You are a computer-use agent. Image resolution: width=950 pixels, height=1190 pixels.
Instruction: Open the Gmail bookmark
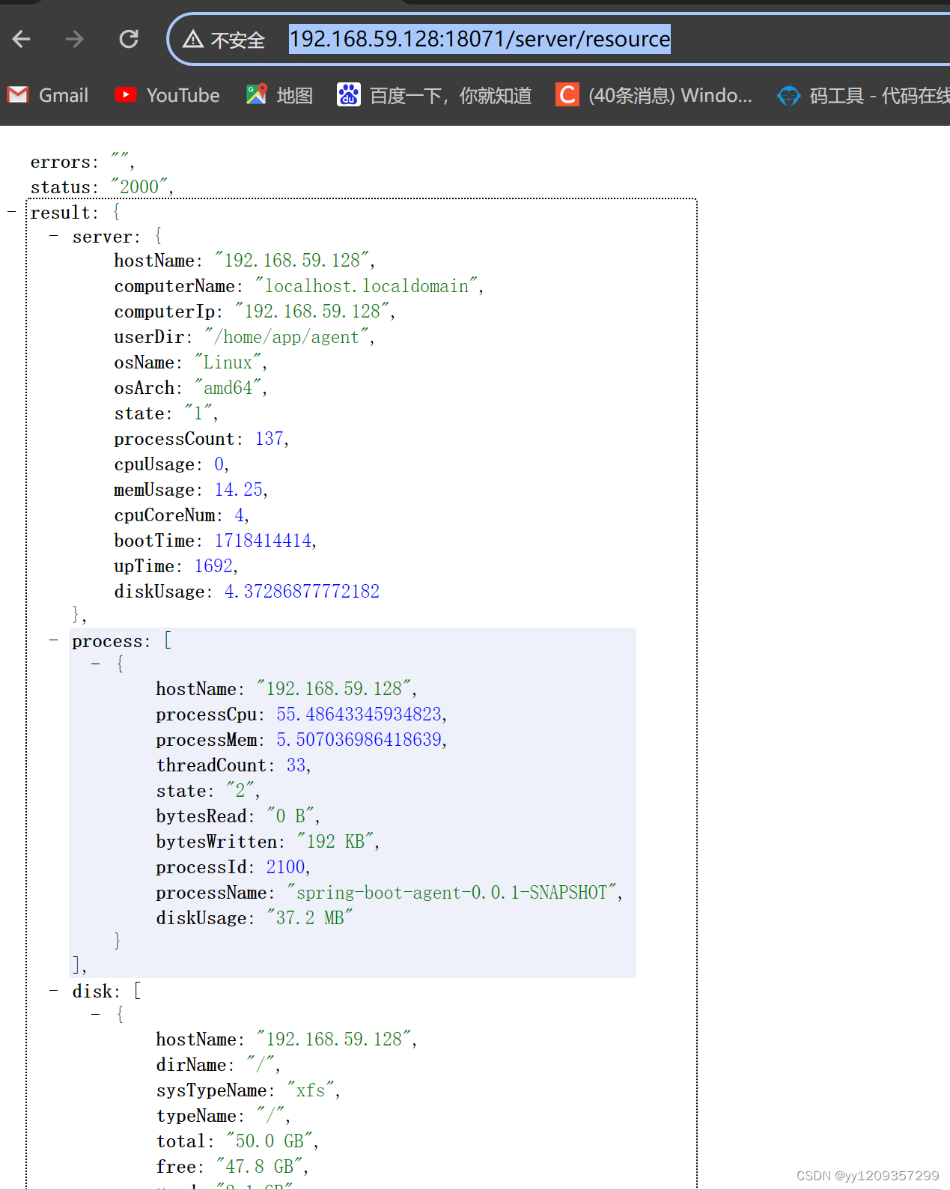pos(48,95)
